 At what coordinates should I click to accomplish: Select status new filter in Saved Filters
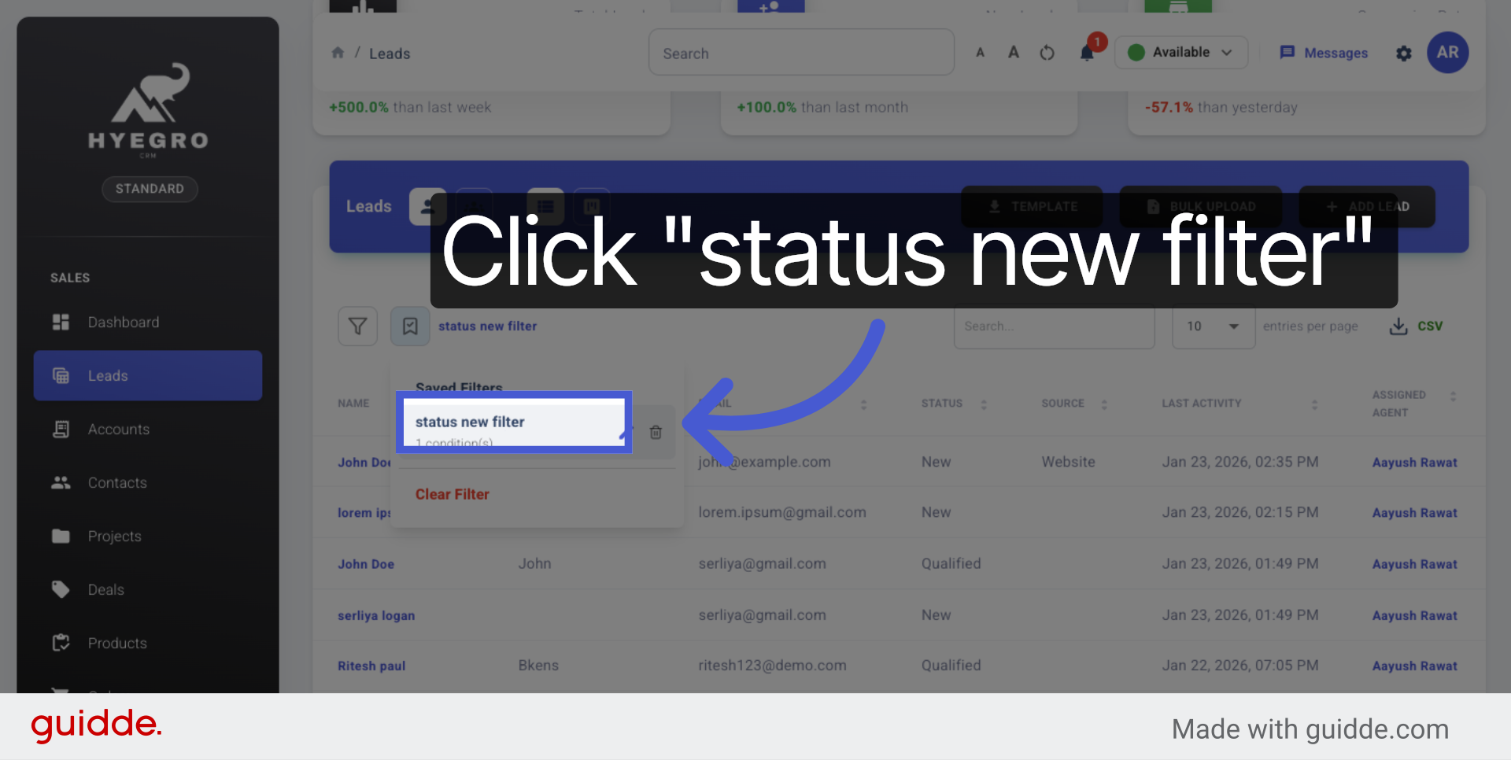[x=514, y=422]
